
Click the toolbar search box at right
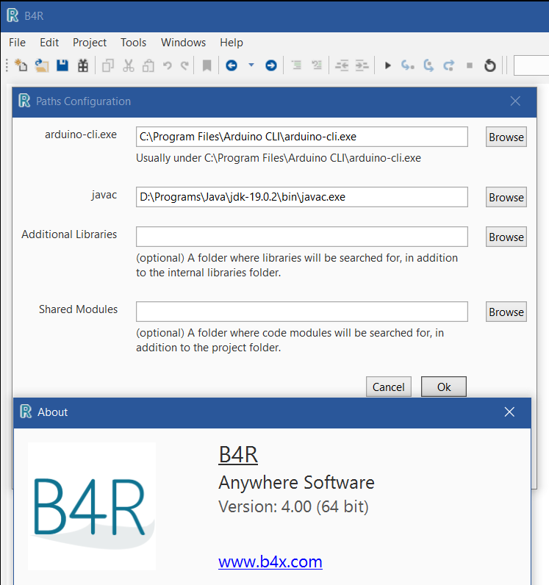(531, 65)
